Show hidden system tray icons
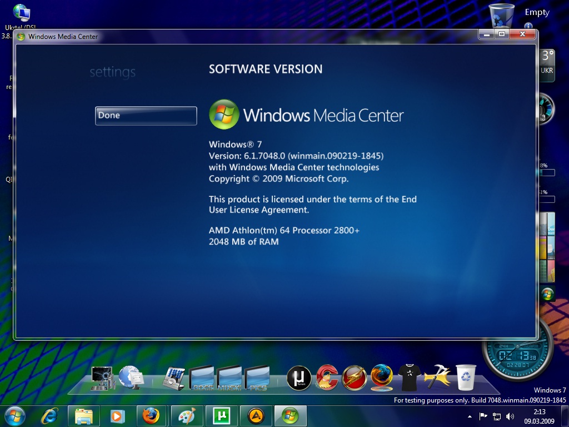569x427 pixels. coord(470,417)
